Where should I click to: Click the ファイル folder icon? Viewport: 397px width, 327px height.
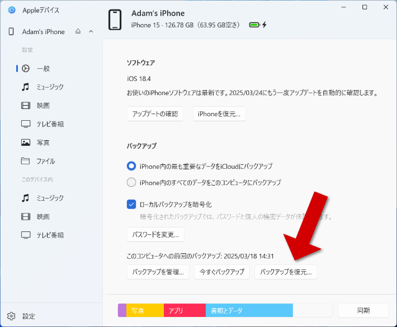point(25,161)
